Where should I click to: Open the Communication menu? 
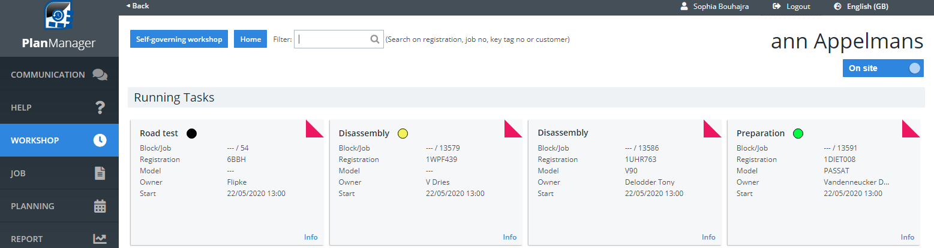[x=59, y=75]
